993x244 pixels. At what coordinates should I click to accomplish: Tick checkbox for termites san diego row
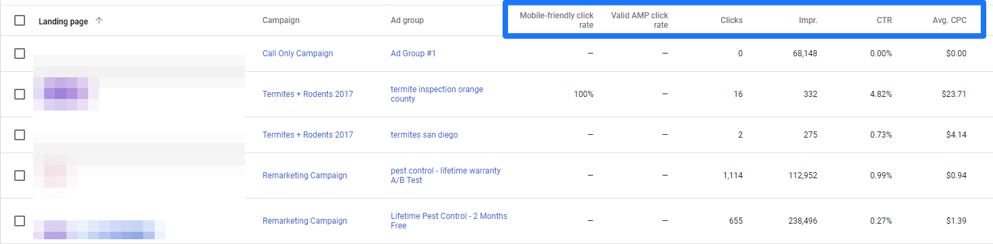tap(20, 135)
